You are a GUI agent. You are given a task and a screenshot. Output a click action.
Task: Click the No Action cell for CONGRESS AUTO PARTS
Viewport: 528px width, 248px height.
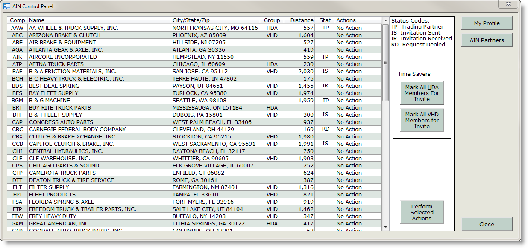358,122
